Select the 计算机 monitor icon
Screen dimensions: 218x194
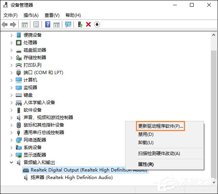(19, 80)
